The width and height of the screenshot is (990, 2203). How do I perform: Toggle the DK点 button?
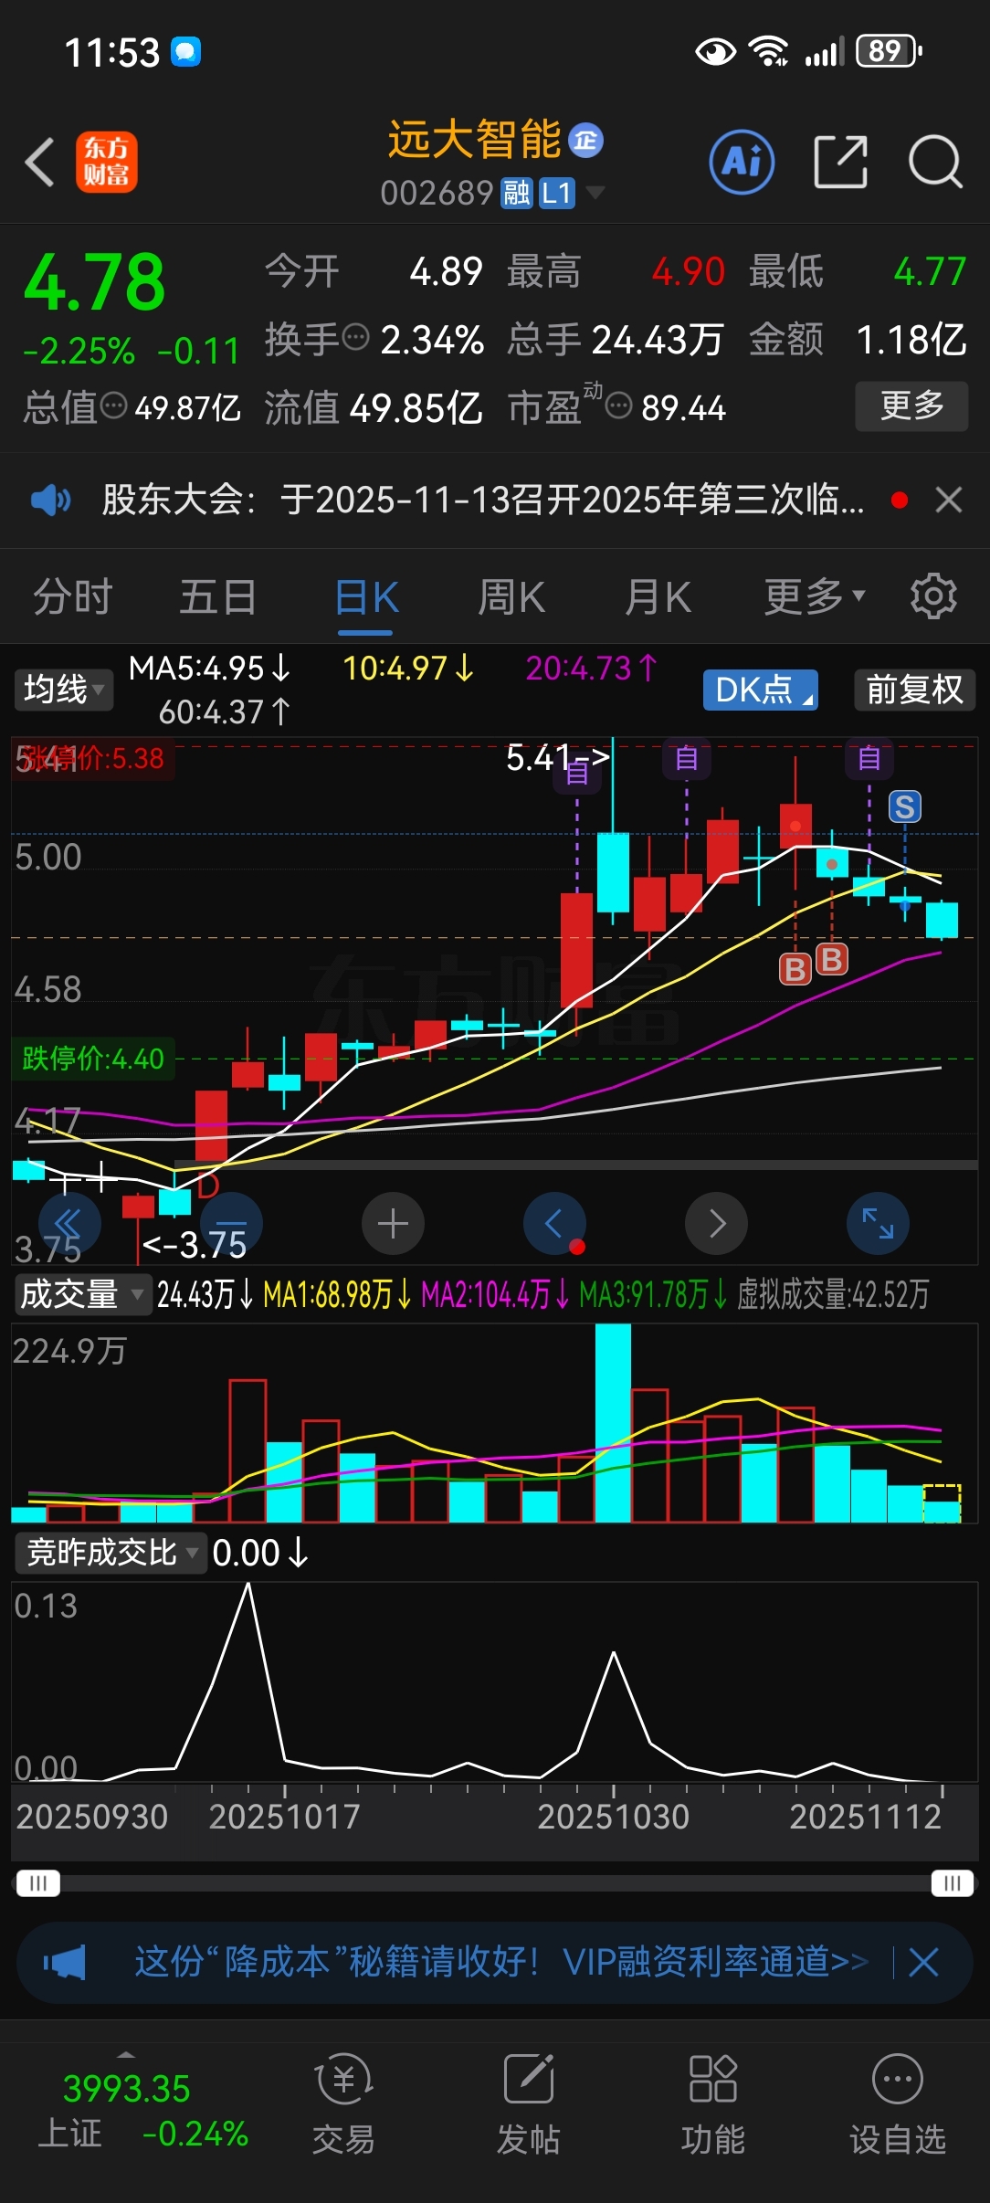(x=761, y=690)
